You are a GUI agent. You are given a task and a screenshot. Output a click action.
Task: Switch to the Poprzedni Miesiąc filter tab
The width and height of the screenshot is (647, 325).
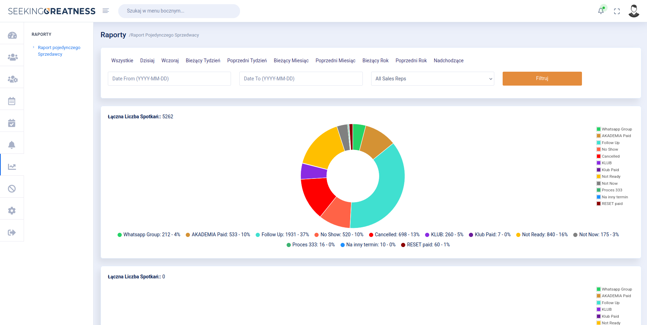point(335,61)
